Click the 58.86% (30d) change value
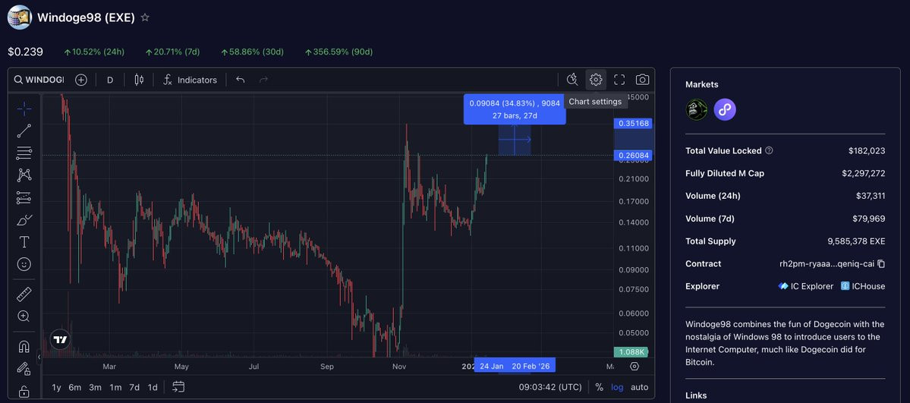The image size is (910, 403). [x=252, y=52]
